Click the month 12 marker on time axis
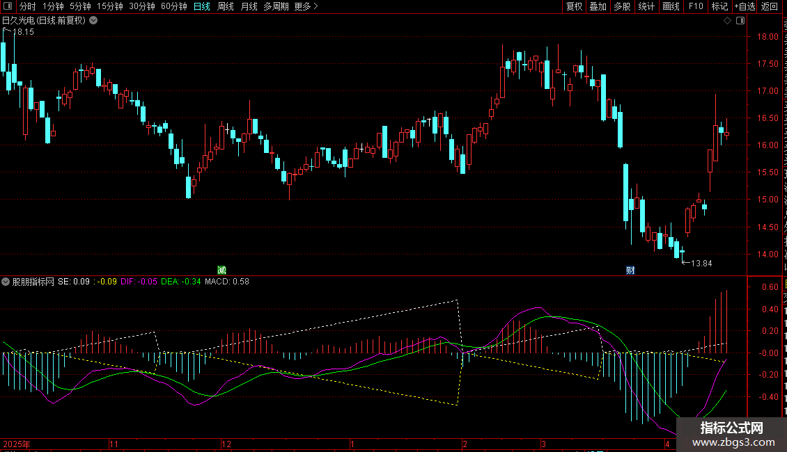 226,444
